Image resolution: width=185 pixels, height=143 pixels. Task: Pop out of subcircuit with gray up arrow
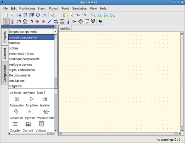(x=44, y=21)
